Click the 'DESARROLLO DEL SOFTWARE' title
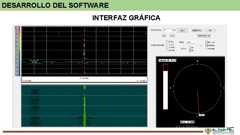This screenshot has height=135, width=240. pos(55,5)
